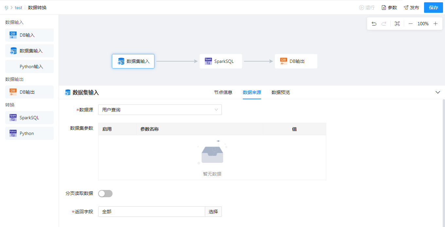Click the undo arrow icon
The height and width of the screenshot is (227, 445).
pyautogui.click(x=374, y=24)
